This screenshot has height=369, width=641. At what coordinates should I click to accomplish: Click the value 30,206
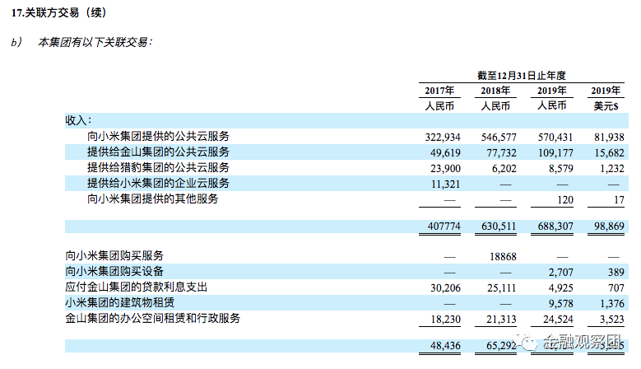coord(445,288)
